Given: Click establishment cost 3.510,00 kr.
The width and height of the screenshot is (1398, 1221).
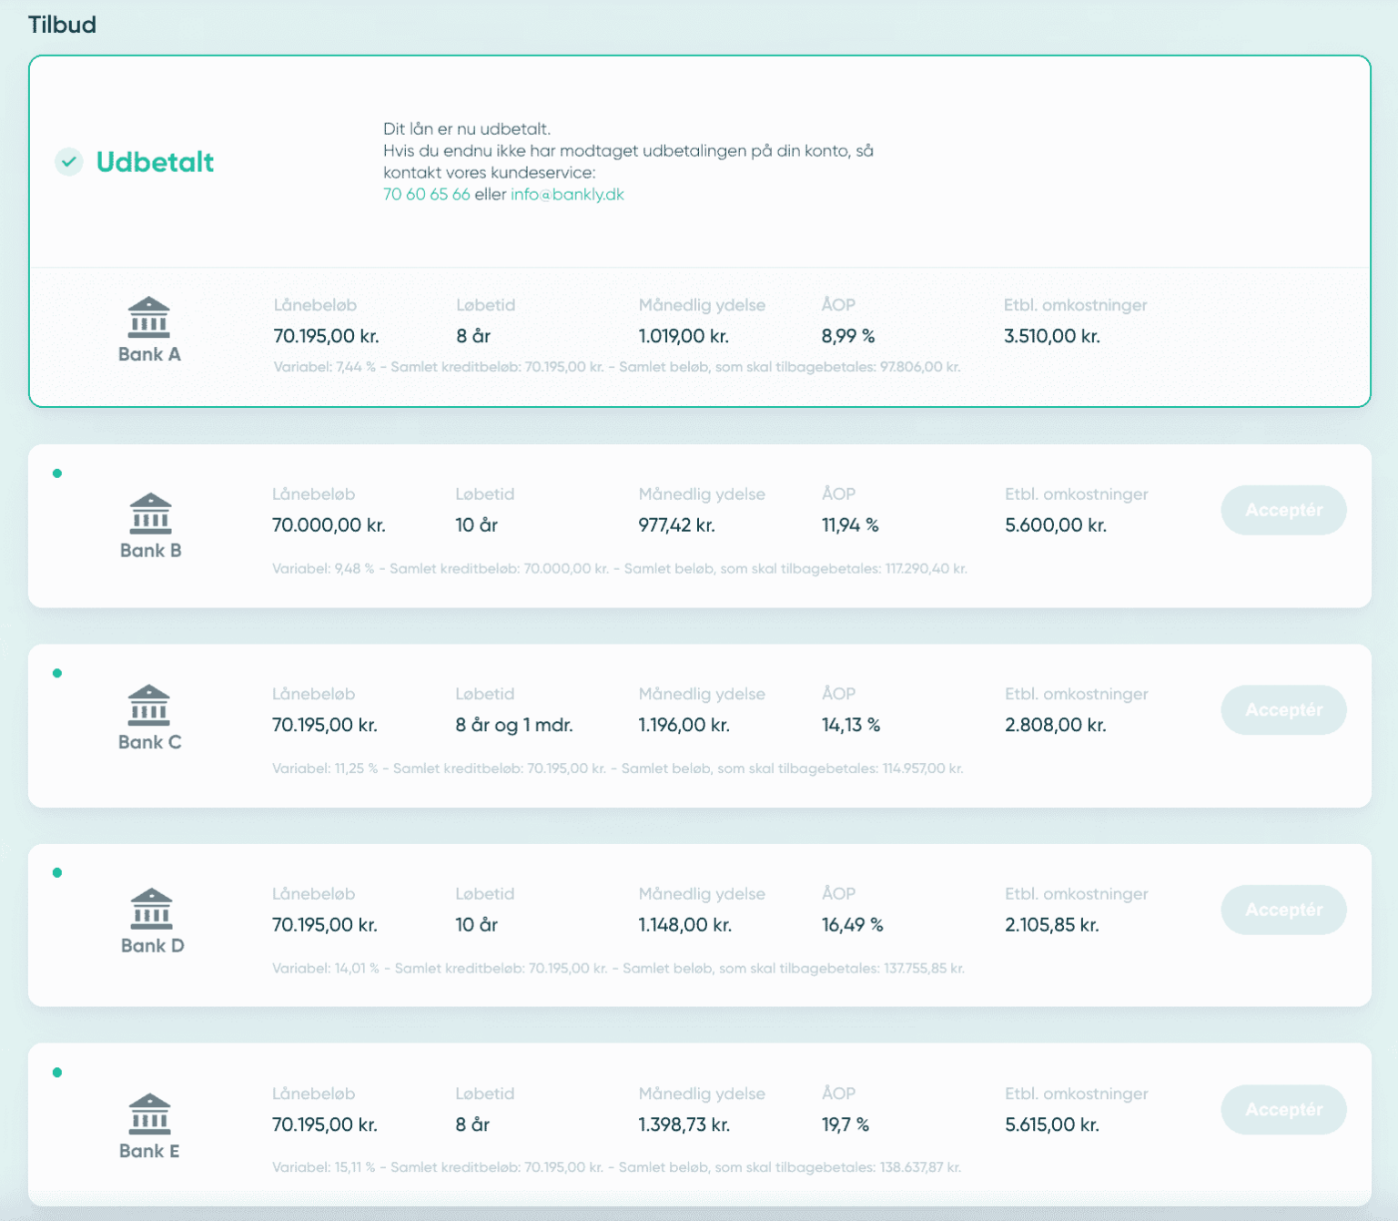Looking at the screenshot, I should tap(1052, 336).
